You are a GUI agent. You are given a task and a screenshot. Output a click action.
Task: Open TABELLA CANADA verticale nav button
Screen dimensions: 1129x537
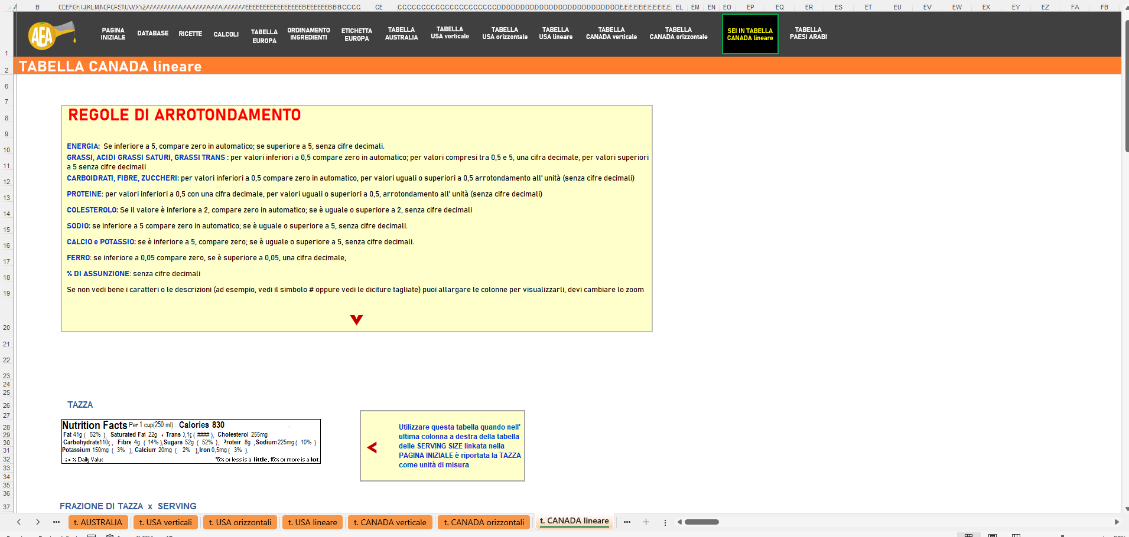[611, 33]
